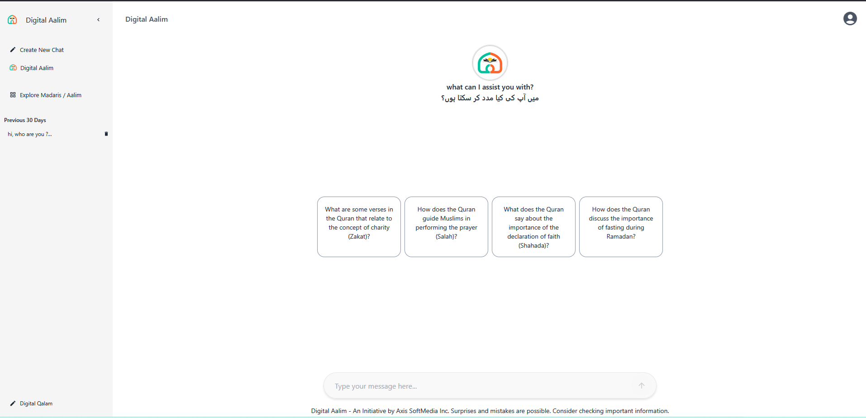Click the grid icon beside Explore Madaris
Screen dimensions: 866x418
(x=13, y=95)
